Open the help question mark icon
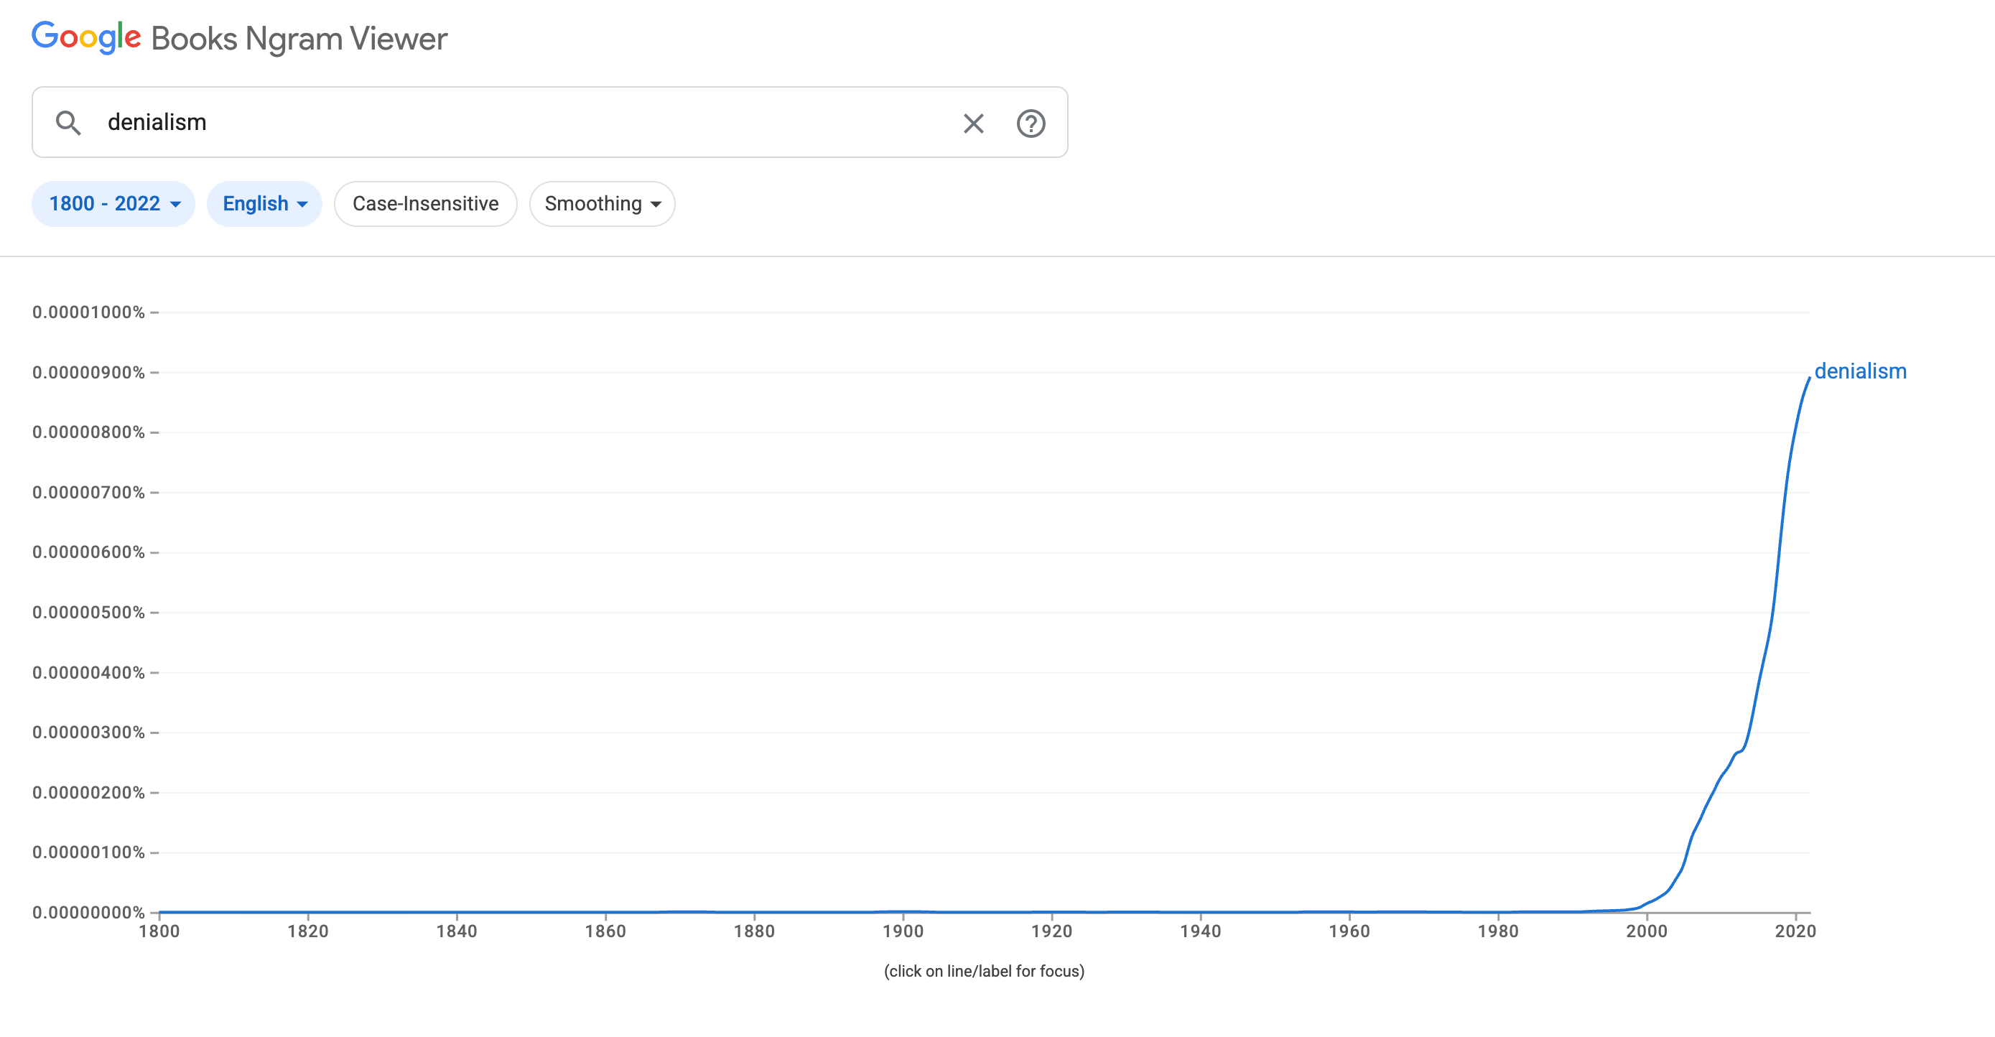 [x=1030, y=123]
